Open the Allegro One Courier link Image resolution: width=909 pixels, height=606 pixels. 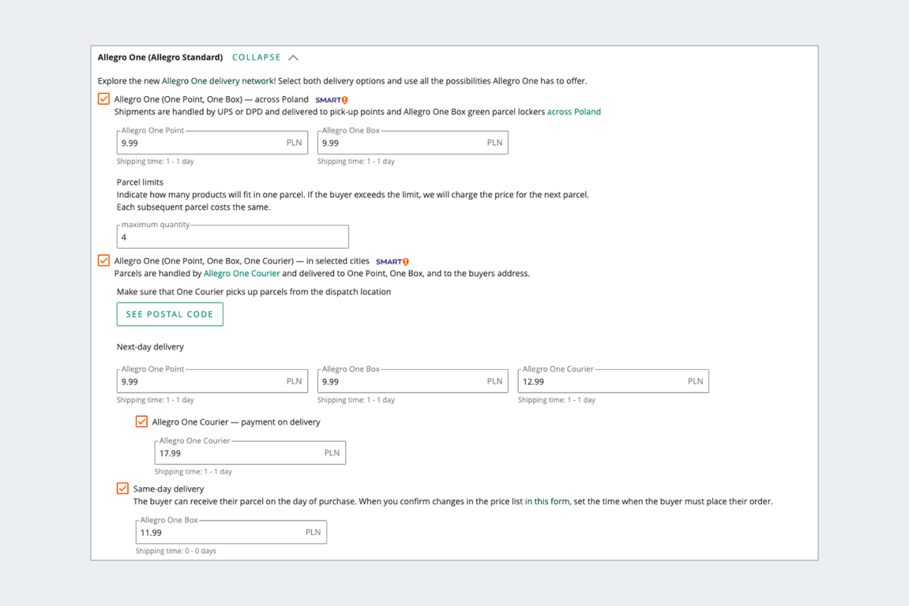coord(242,274)
